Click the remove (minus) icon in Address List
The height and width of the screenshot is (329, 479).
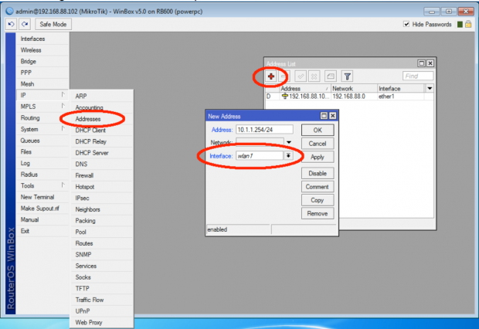pyautogui.click(x=284, y=76)
